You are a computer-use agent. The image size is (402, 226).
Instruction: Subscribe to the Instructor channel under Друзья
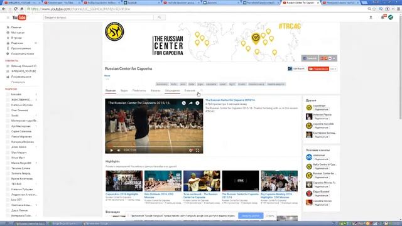click(x=321, y=119)
